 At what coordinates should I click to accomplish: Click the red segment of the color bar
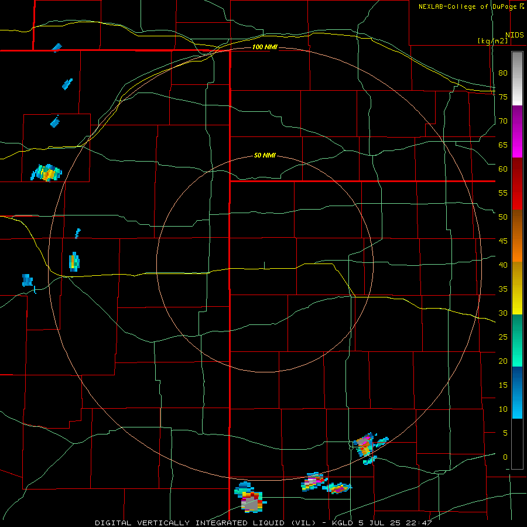517,184
